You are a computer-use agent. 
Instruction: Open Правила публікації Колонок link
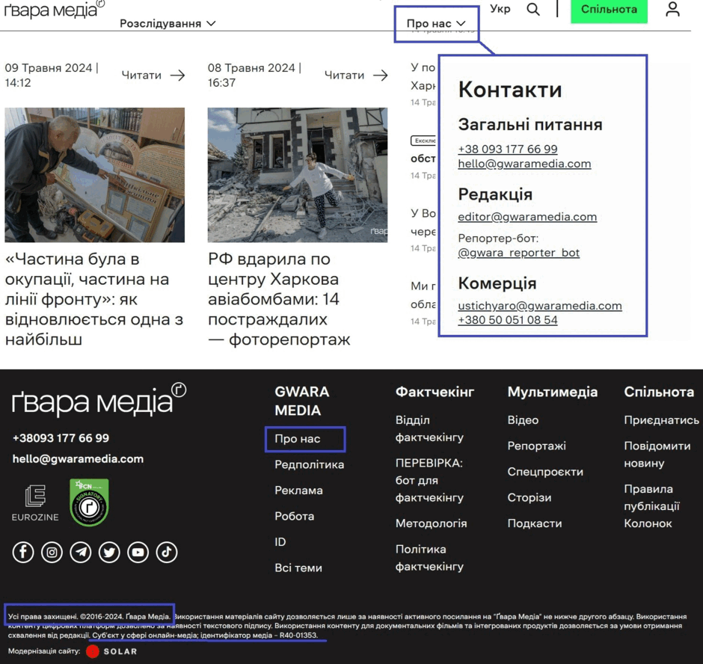click(x=651, y=506)
